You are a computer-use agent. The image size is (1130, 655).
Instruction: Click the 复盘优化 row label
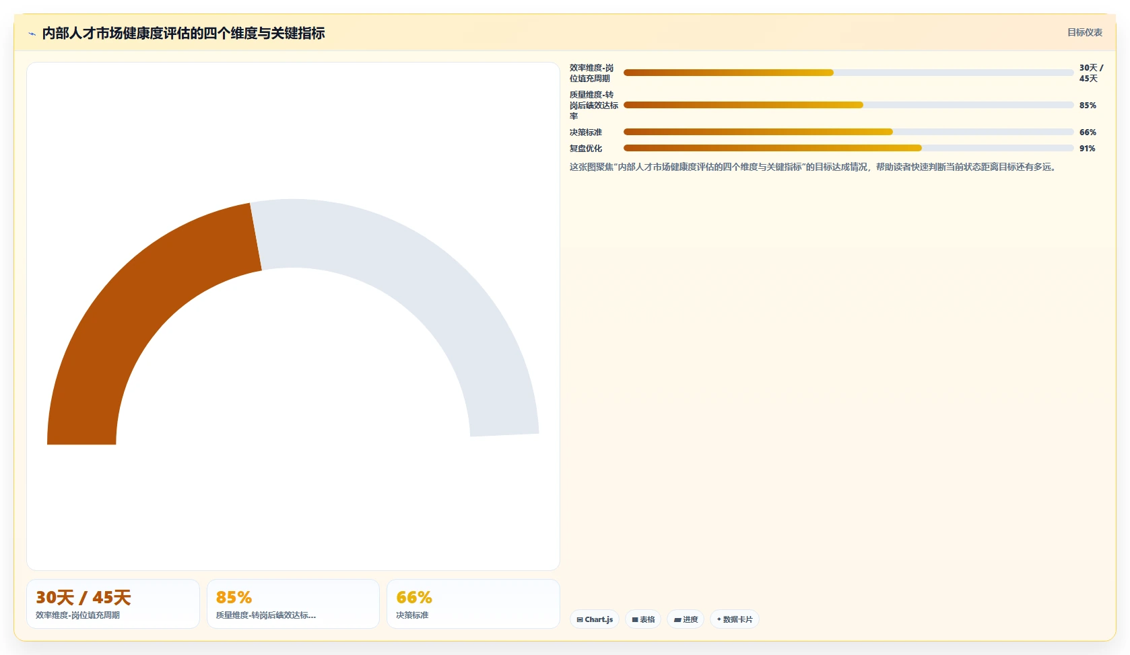click(586, 149)
